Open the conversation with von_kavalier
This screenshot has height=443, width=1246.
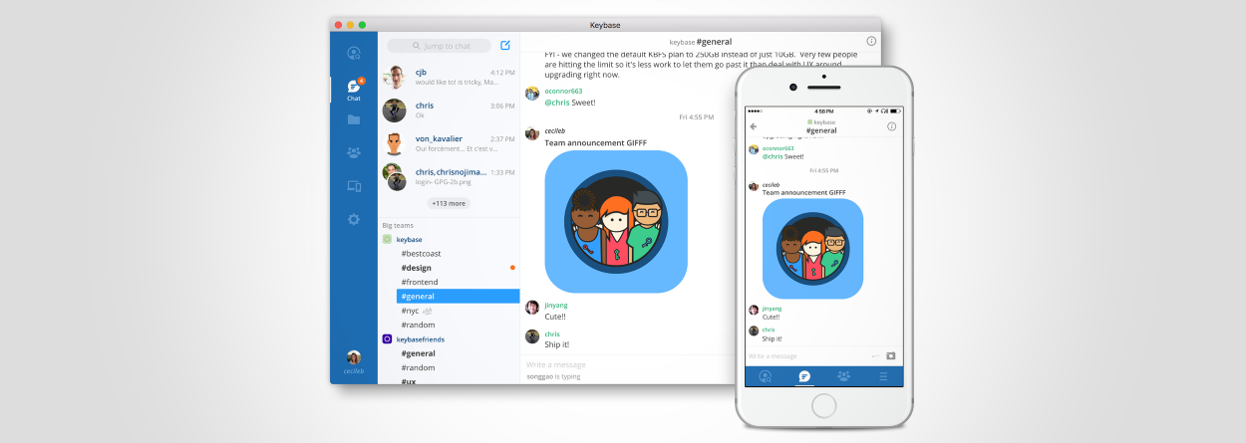[449, 143]
